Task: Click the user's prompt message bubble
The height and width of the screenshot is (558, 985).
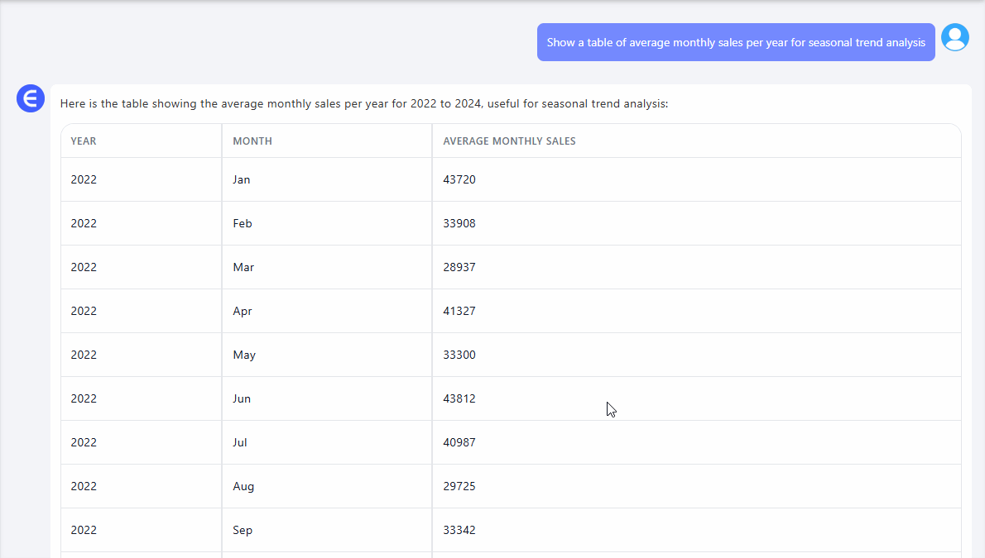Action: coord(735,42)
